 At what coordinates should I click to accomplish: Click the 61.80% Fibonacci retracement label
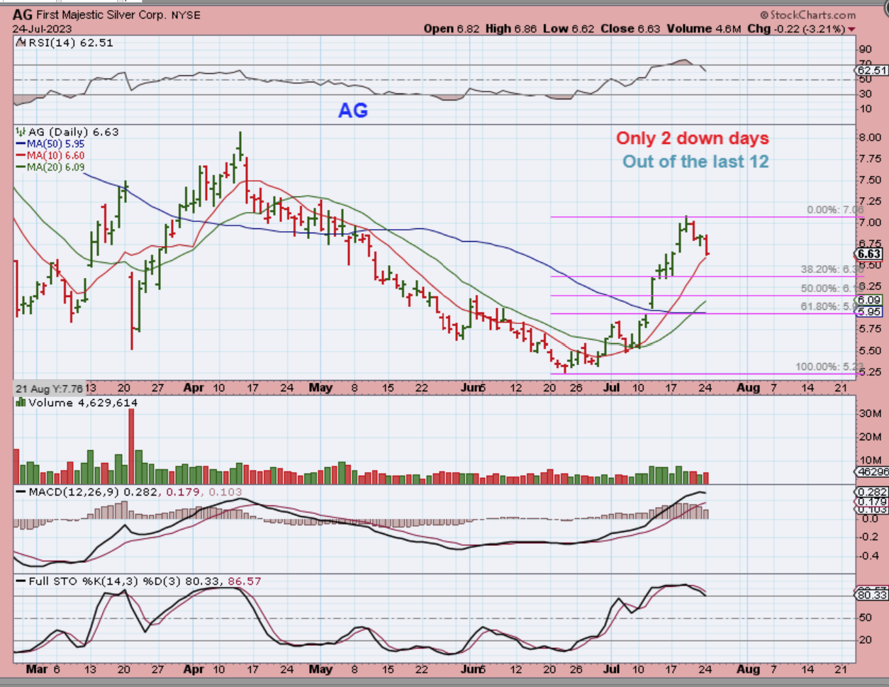[x=832, y=306]
